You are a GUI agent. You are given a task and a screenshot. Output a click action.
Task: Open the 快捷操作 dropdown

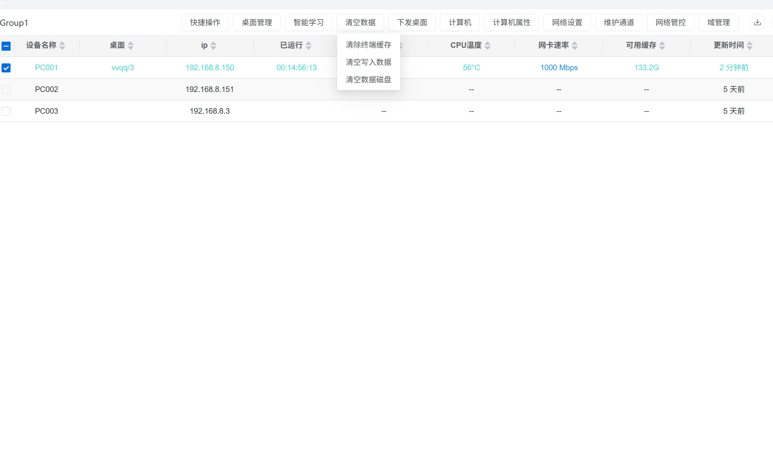click(x=204, y=22)
